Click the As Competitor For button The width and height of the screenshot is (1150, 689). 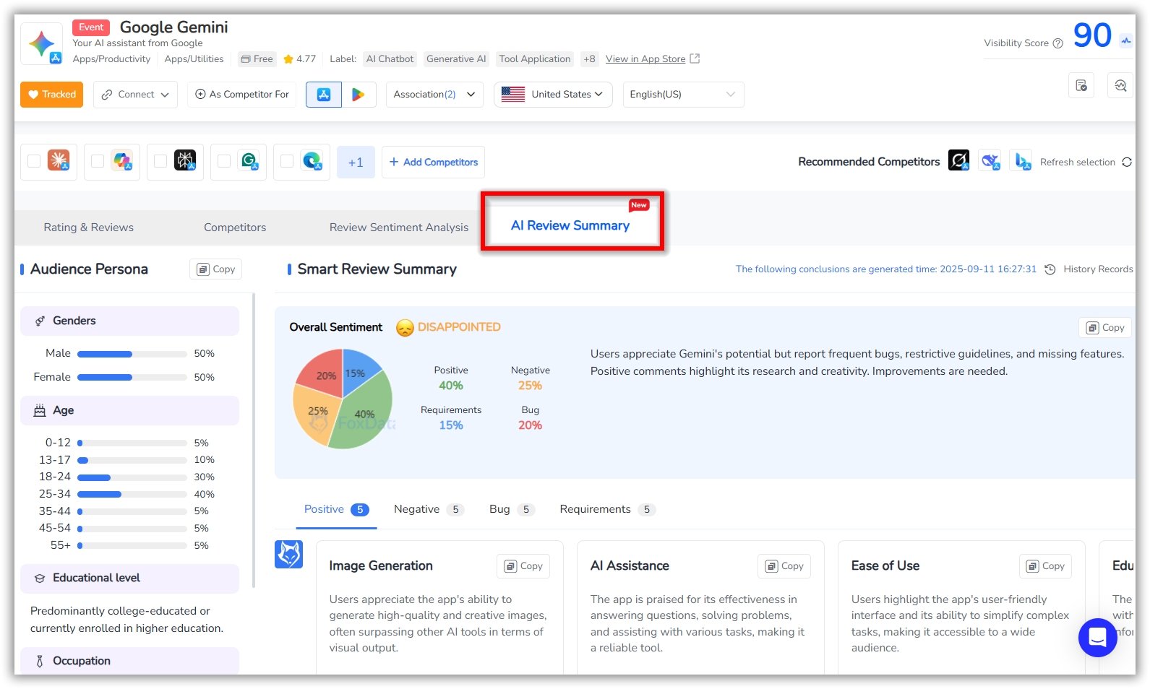(242, 95)
